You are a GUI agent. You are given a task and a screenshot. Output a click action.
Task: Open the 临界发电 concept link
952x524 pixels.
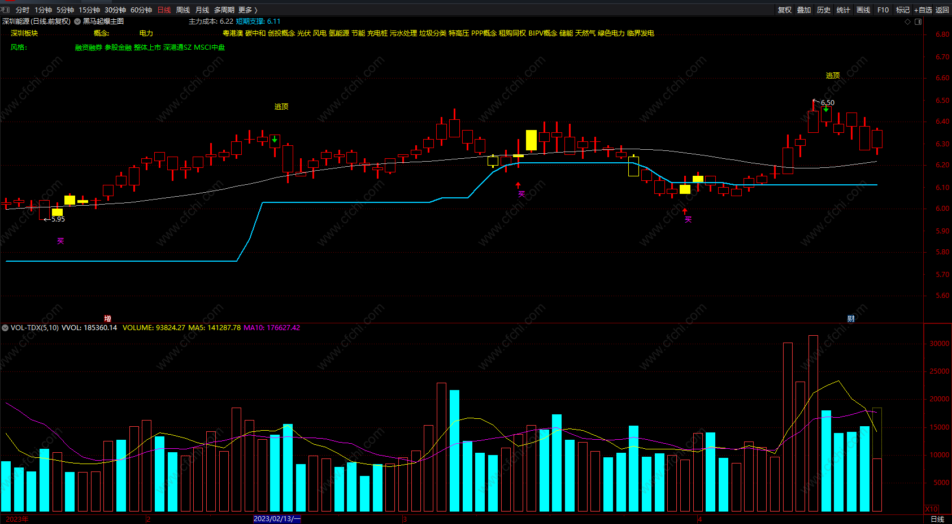(x=641, y=33)
